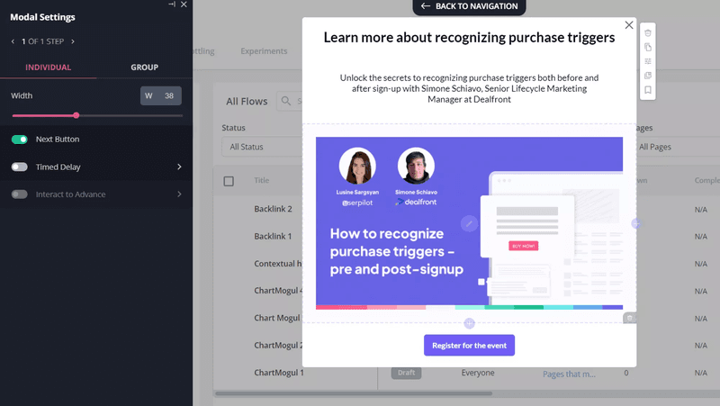This screenshot has height=406, width=720.
Task: Save modal as template with bookmark icon
Action: 649,90
